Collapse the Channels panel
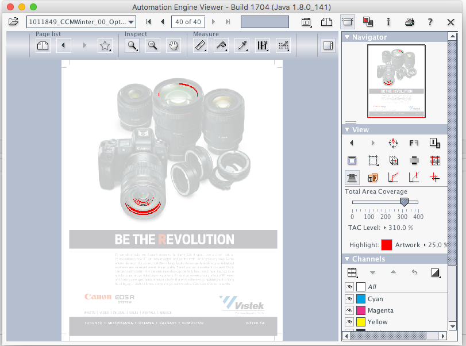 pos(348,259)
